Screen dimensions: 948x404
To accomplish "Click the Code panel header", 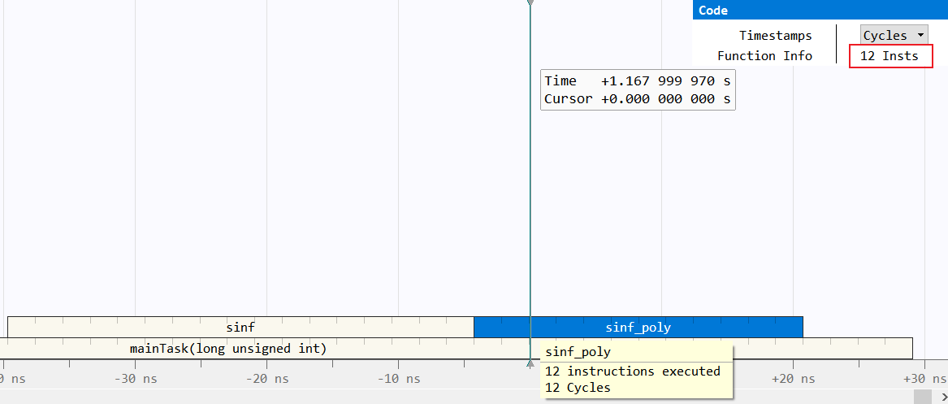I will pyautogui.click(x=820, y=11).
